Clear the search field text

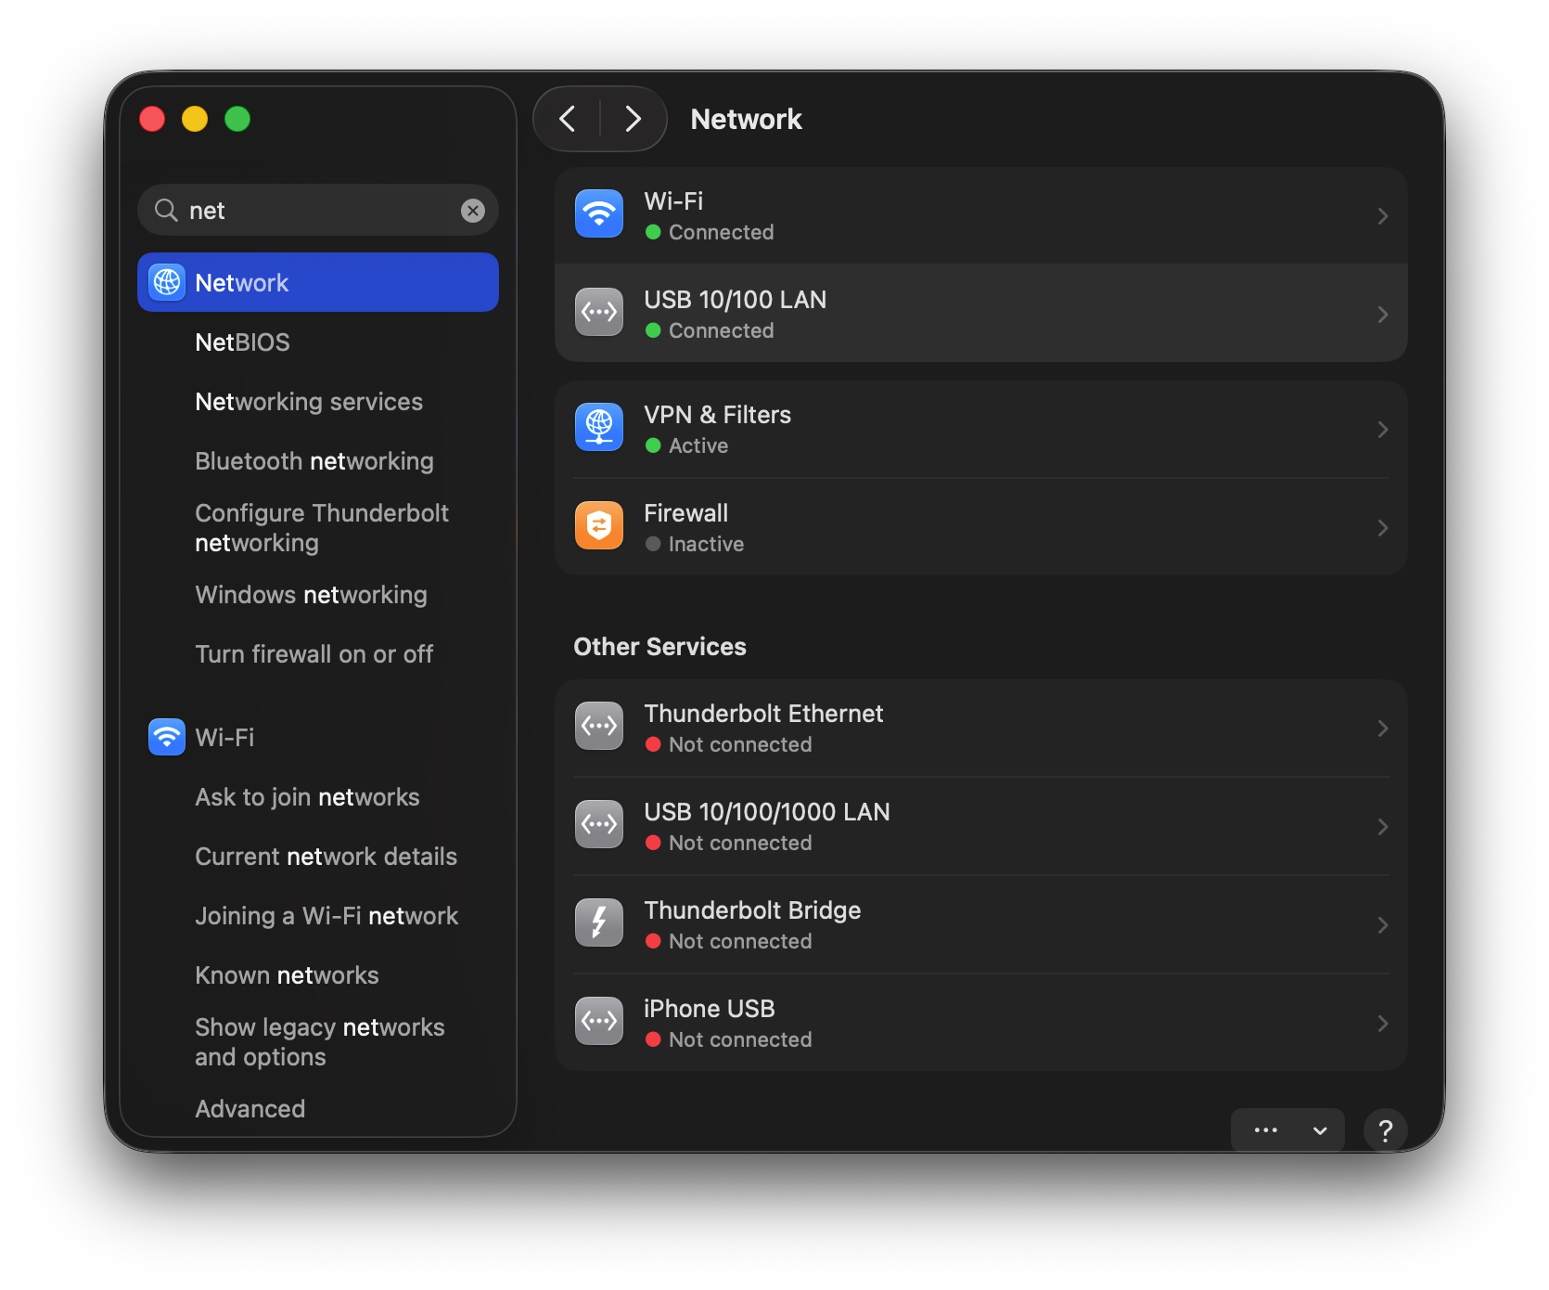[473, 211]
